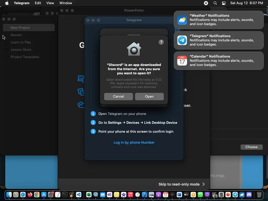Open the View menu

(50, 3)
